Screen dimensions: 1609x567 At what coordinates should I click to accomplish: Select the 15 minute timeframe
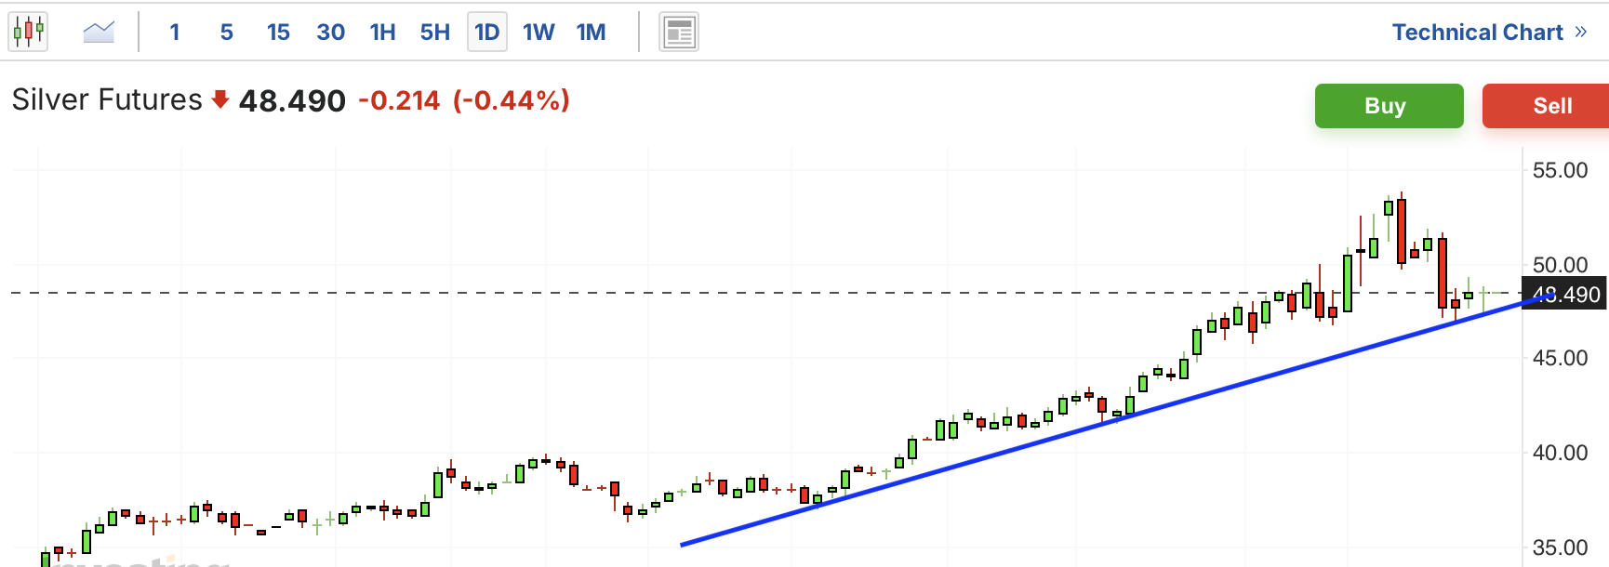278,33
